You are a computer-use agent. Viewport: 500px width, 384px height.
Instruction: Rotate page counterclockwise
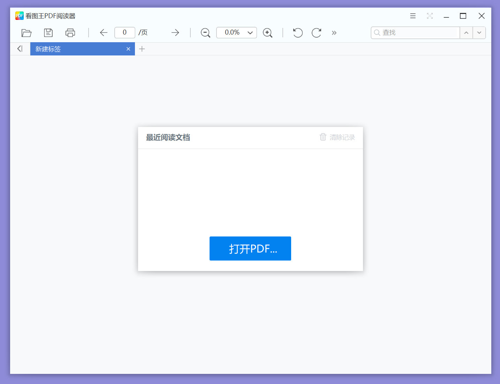pyautogui.click(x=297, y=33)
